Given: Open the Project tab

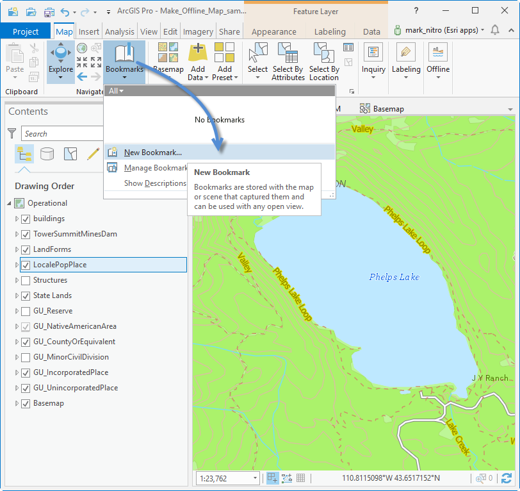Looking at the screenshot, I should coord(26,31).
